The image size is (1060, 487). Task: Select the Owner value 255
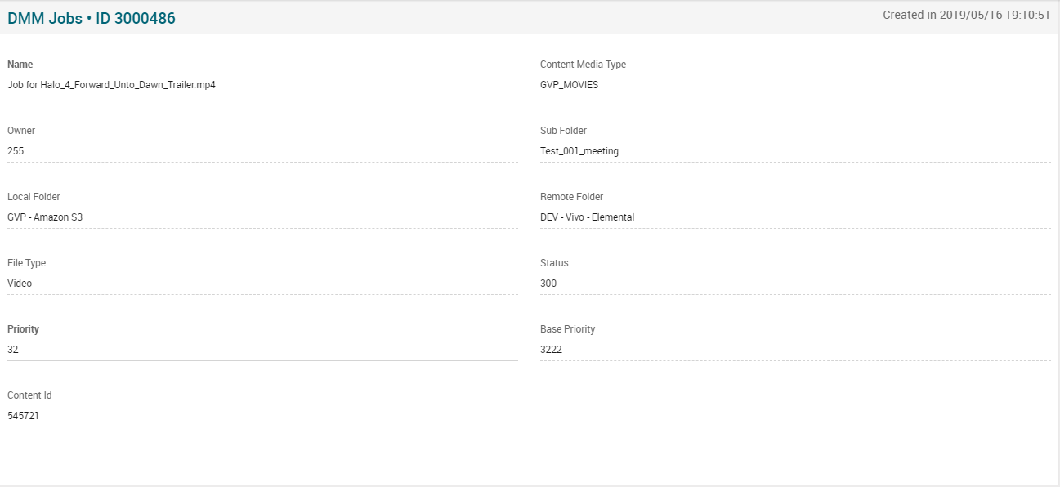point(16,151)
